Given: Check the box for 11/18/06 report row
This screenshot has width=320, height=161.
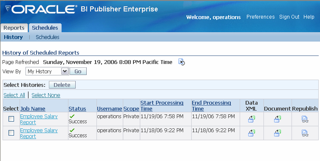Looking at the screenshot, I should pos(11,133).
